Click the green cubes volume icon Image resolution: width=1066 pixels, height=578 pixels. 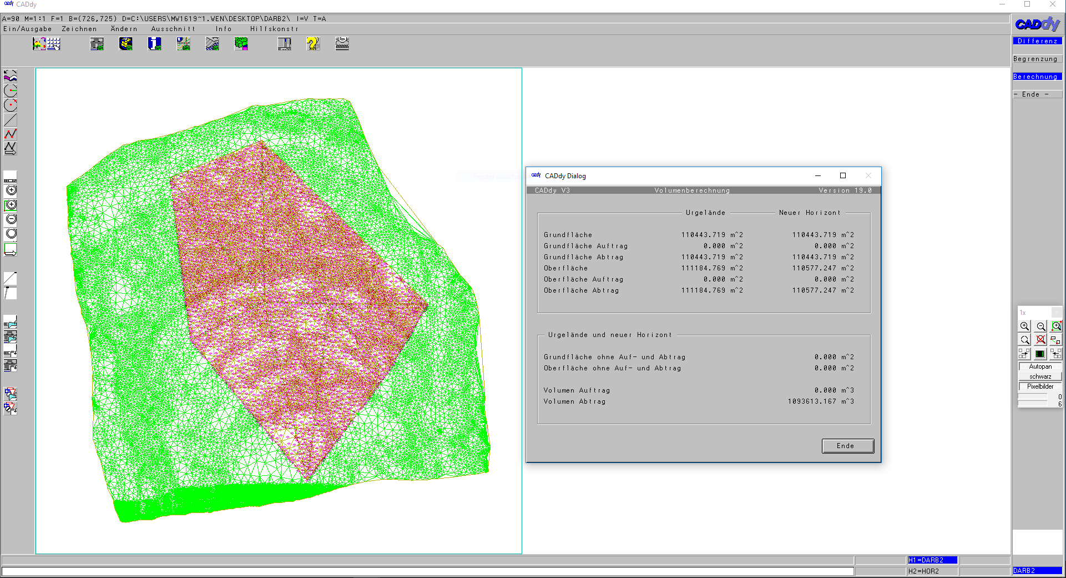click(241, 44)
